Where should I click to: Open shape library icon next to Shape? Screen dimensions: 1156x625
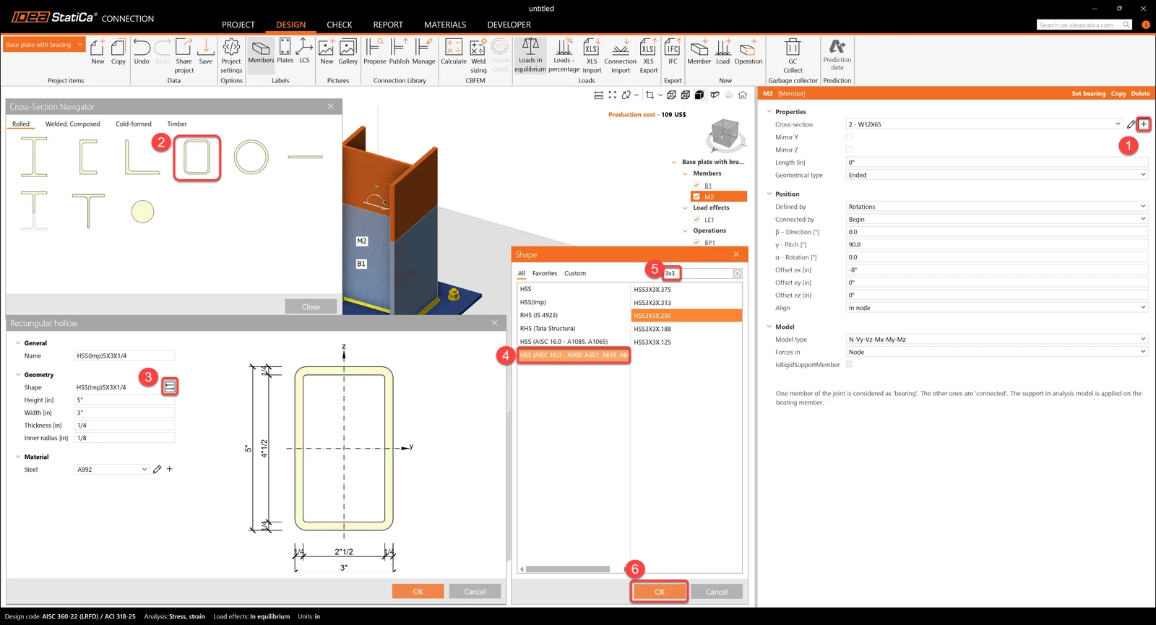tap(170, 387)
